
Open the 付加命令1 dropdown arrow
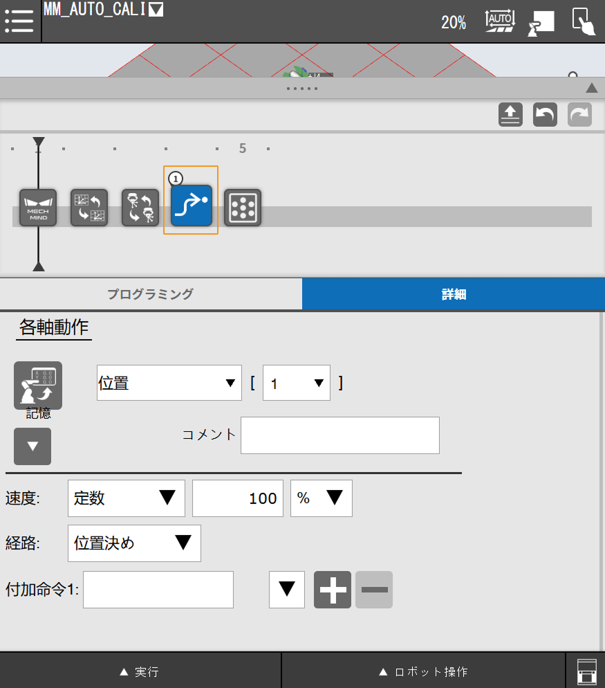click(287, 590)
